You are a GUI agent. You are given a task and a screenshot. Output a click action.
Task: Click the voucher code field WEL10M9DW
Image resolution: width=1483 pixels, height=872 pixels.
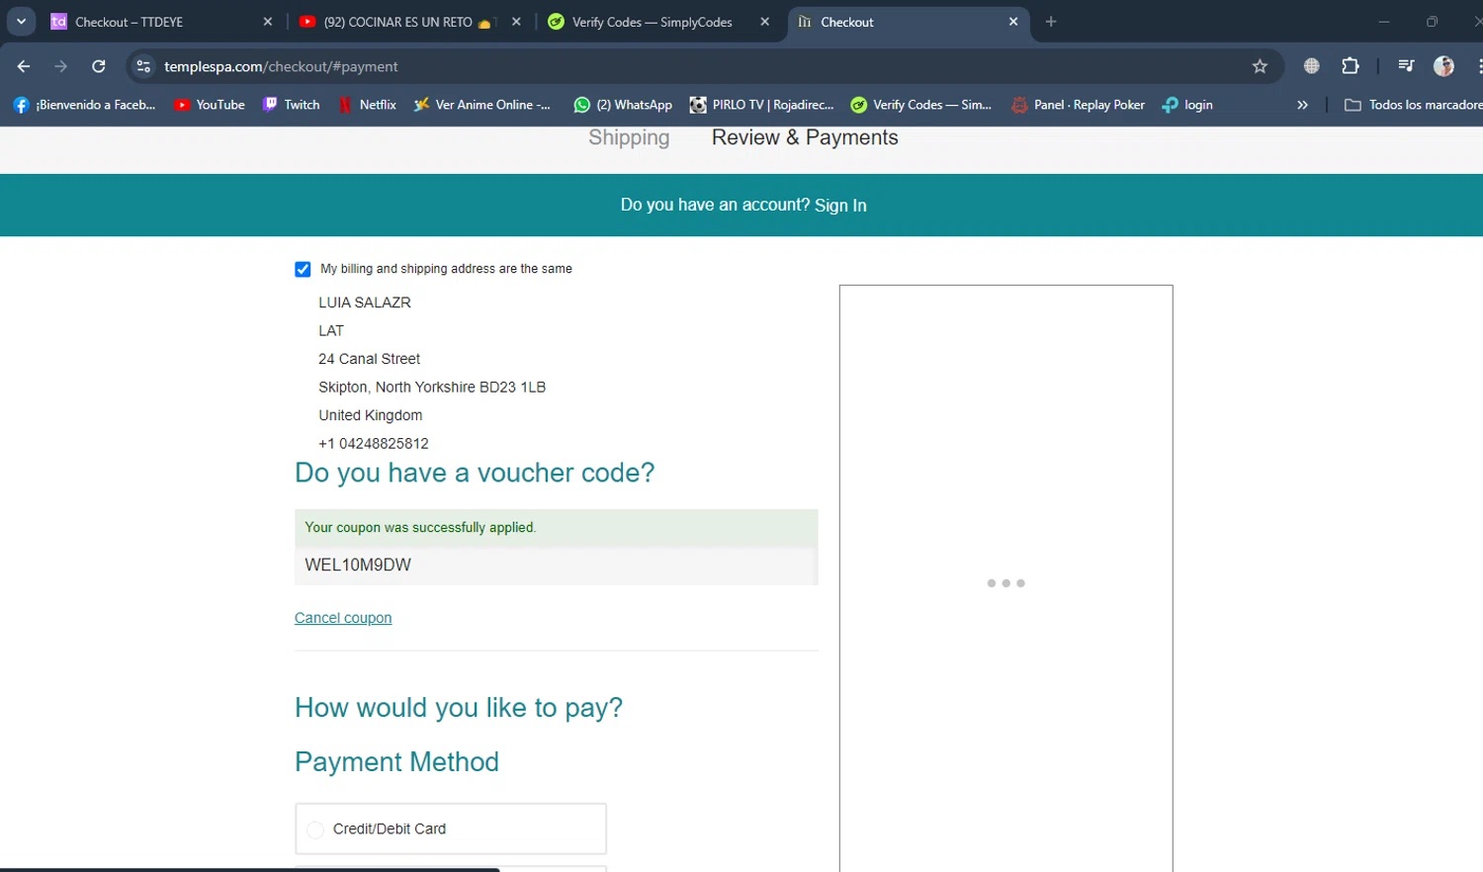pyautogui.click(x=556, y=566)
